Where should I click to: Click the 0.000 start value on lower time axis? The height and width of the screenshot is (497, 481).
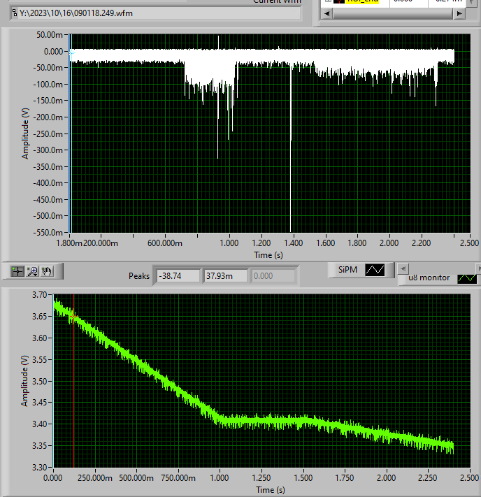tap(52, 477)
